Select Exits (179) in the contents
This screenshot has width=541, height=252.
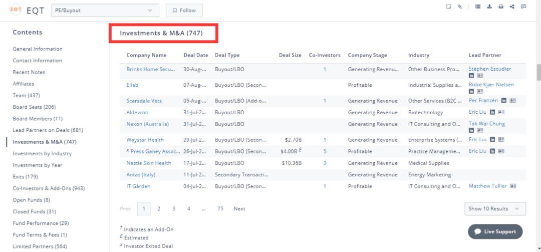click(25, 177)
